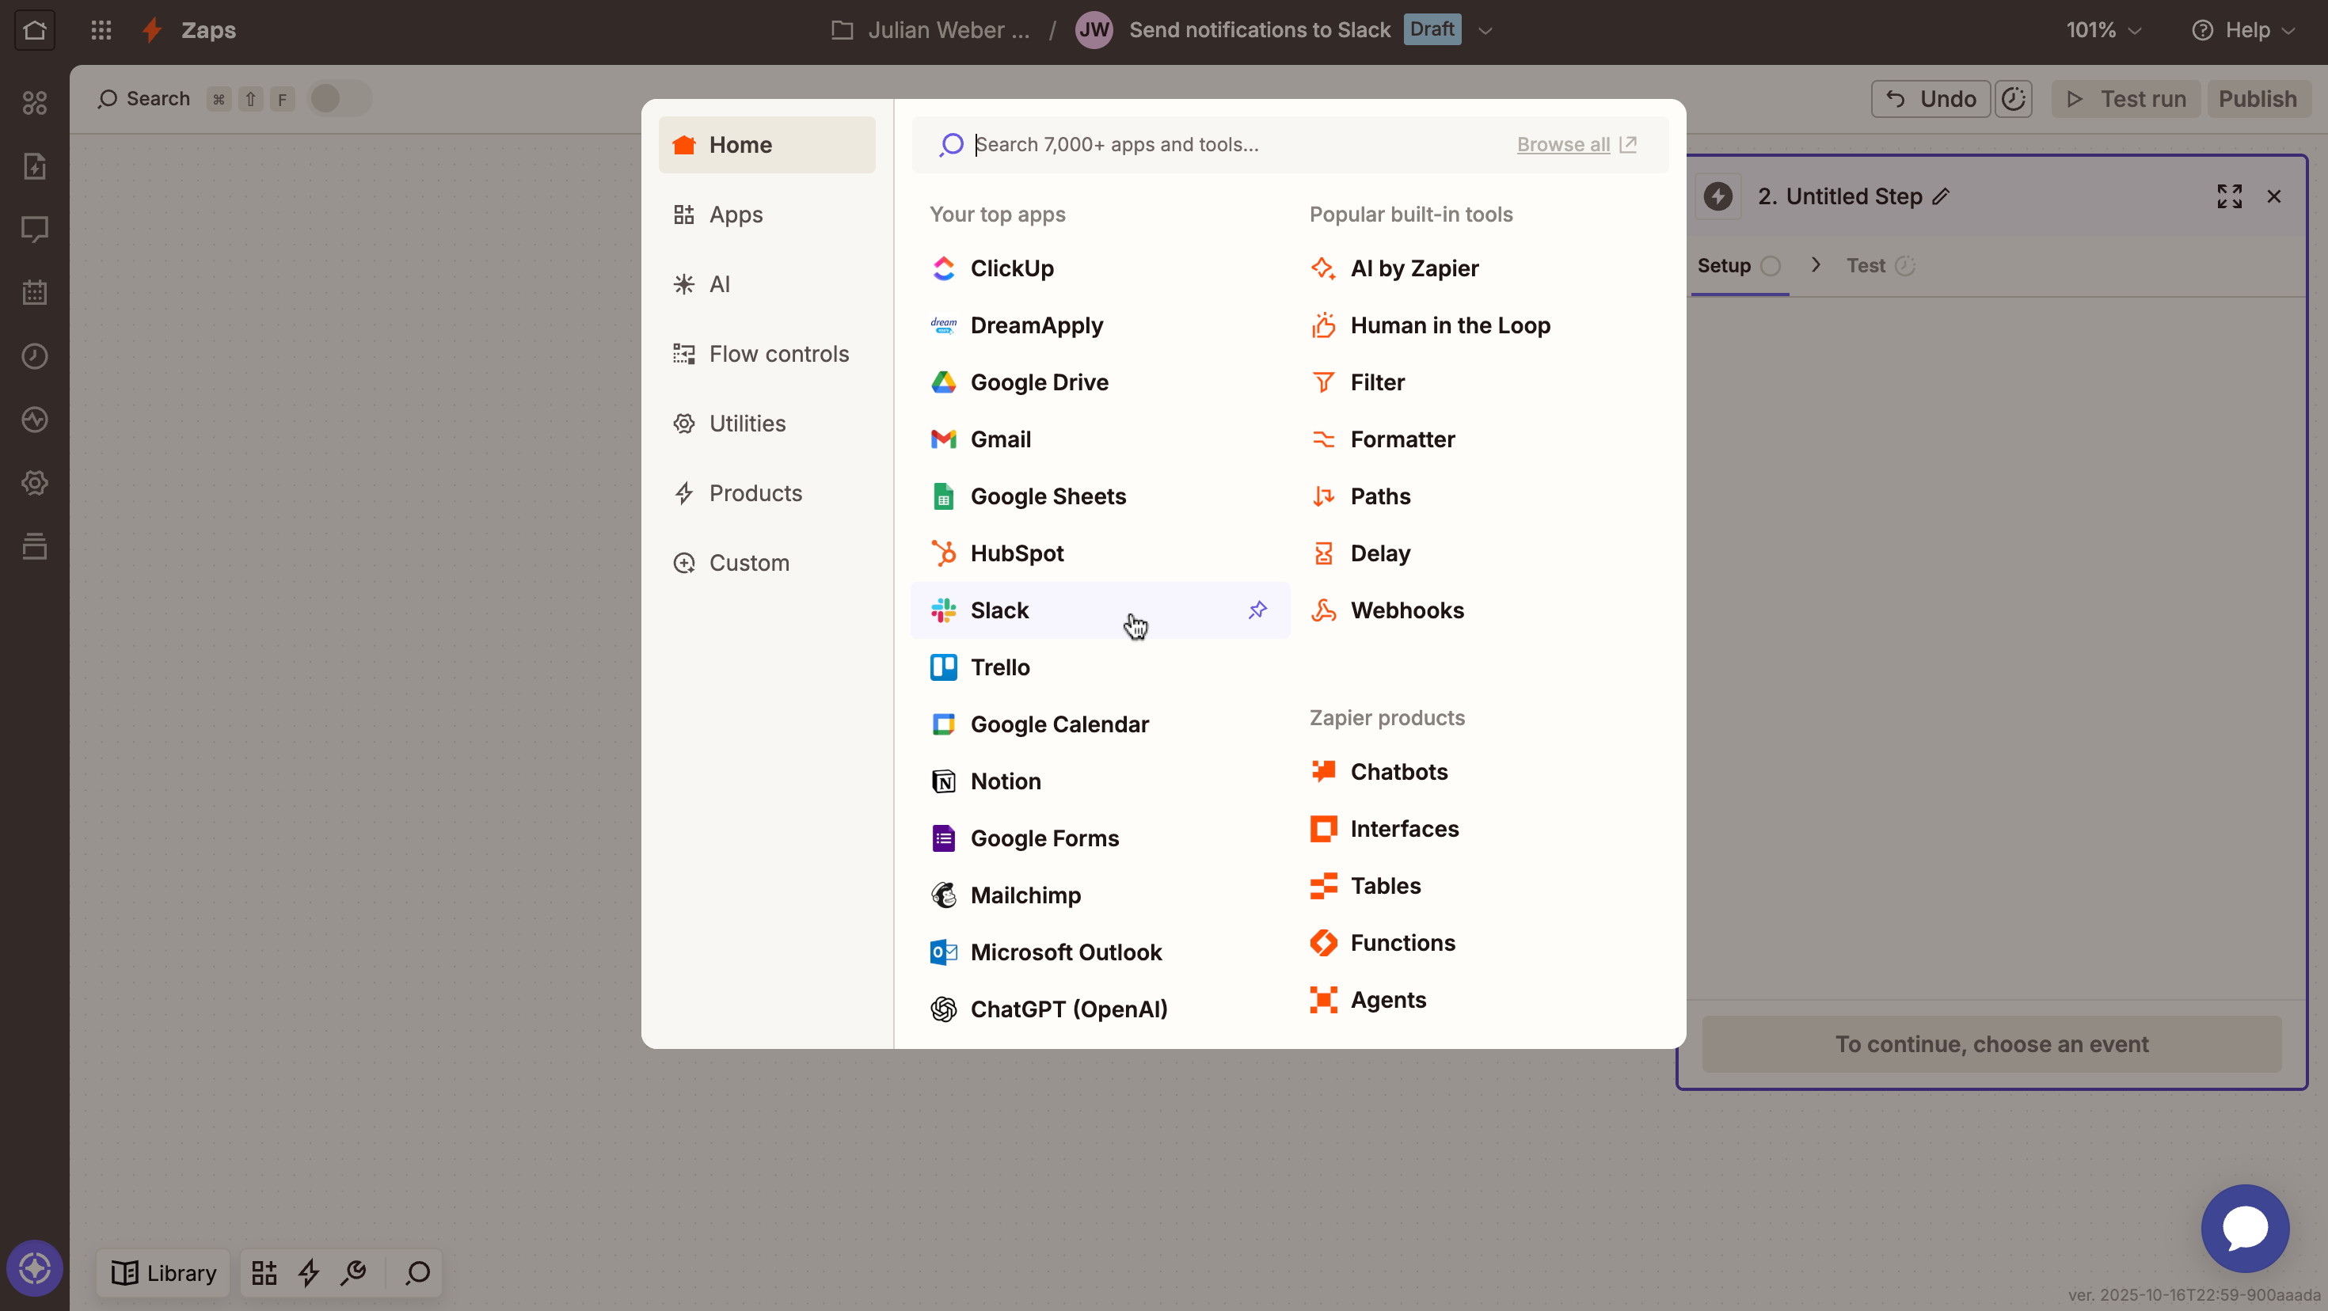The height and width of the screenshot is (1311, 2328).
Task: Select the Microsoft Outlook app
Action: tap(1100, 952)
